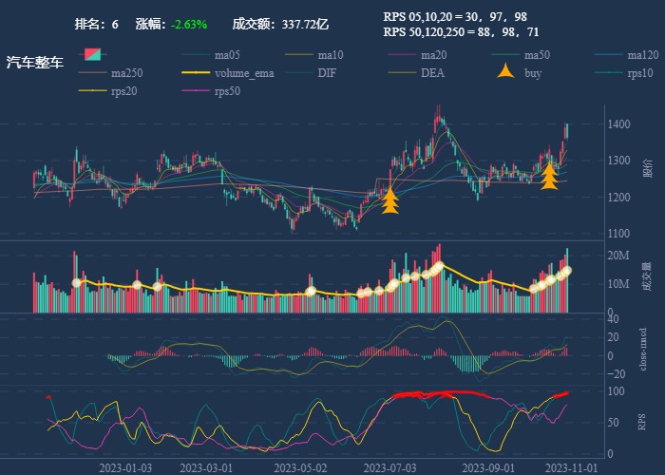Screen dimensions: 665x475
Task: Toggle the volume_ema legend marker
Action: tap(195, 73)
